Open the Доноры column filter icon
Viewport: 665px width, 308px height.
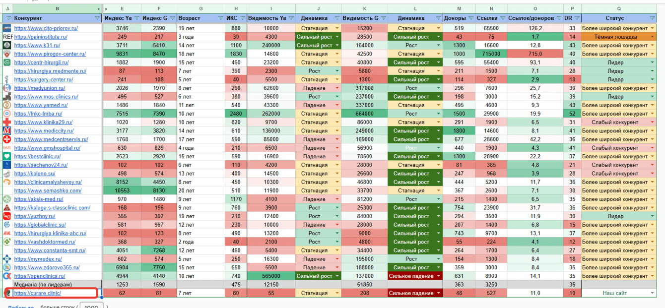tap(471, 18)
